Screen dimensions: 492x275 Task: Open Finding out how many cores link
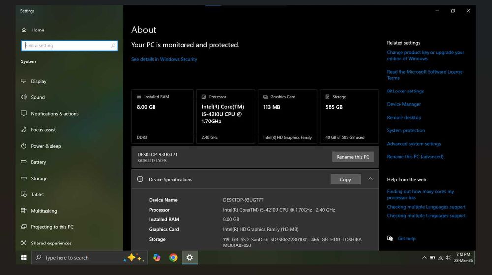pos(420,195)
